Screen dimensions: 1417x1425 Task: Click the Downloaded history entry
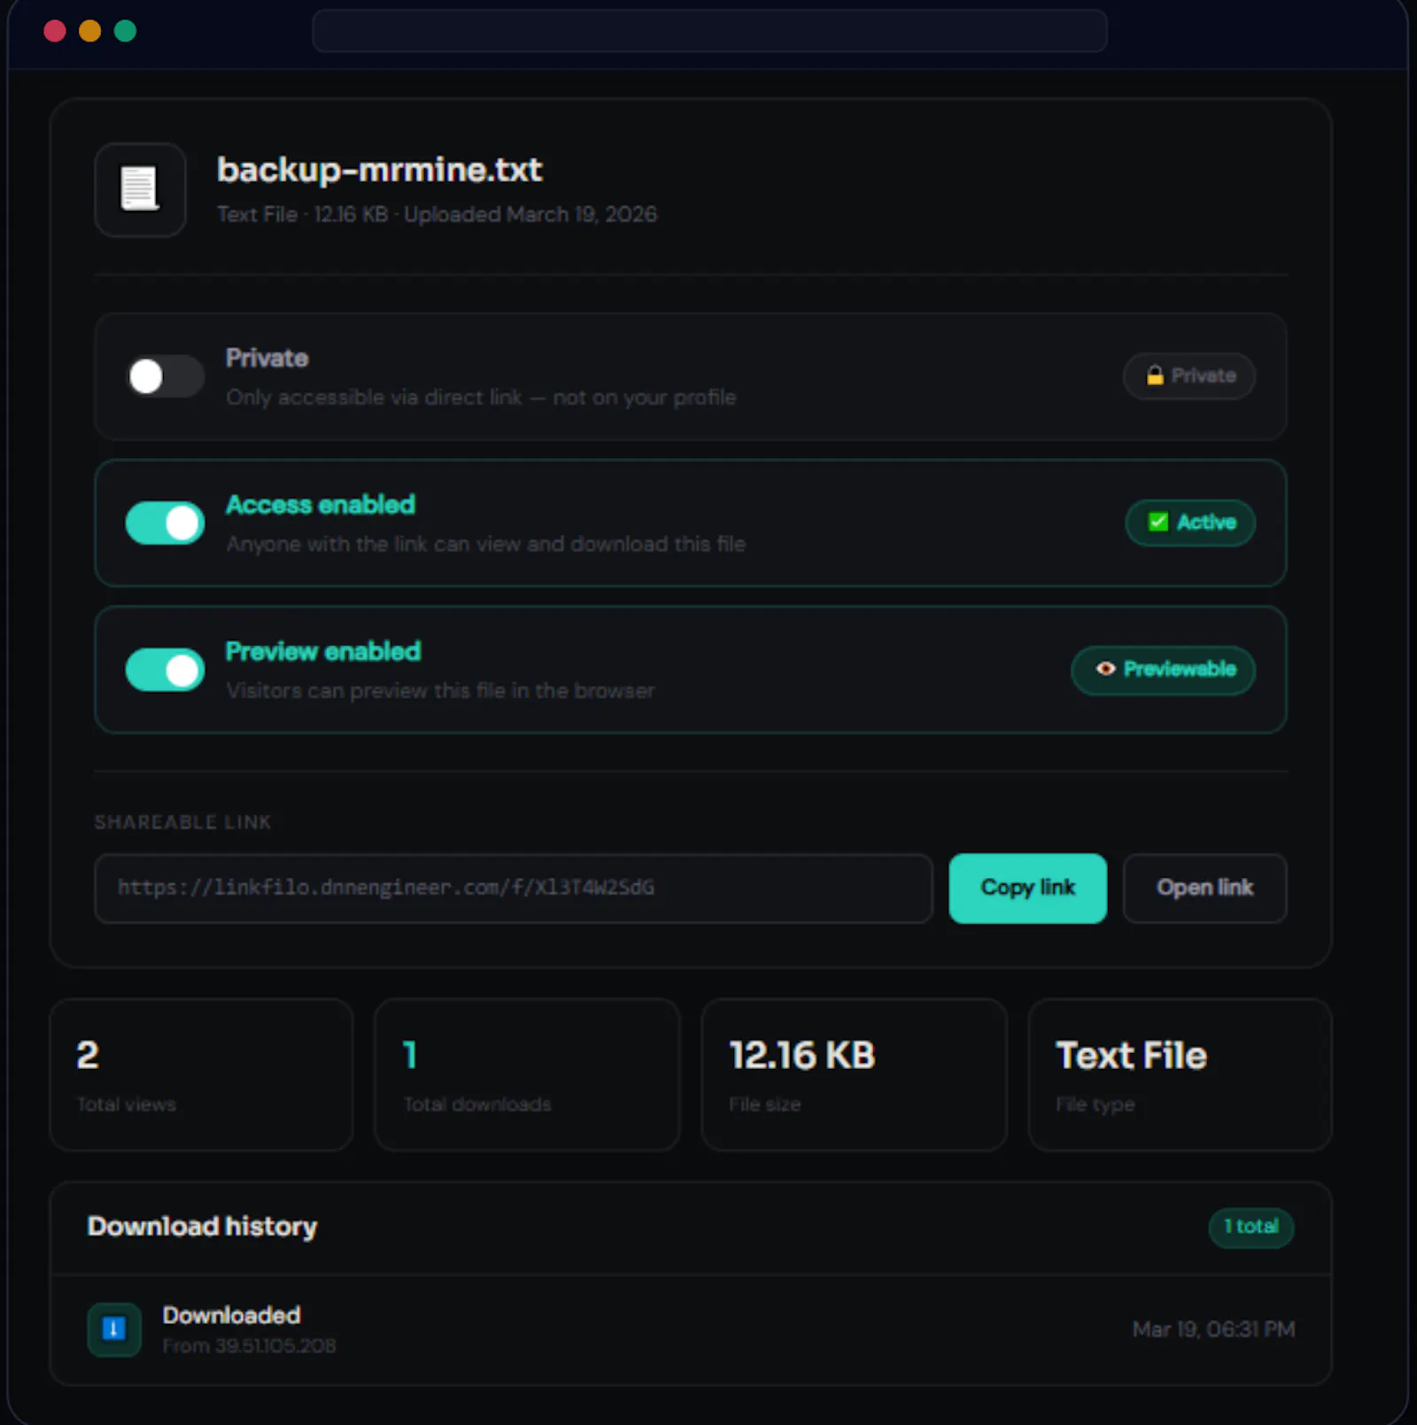click(x=691, y=1329)
